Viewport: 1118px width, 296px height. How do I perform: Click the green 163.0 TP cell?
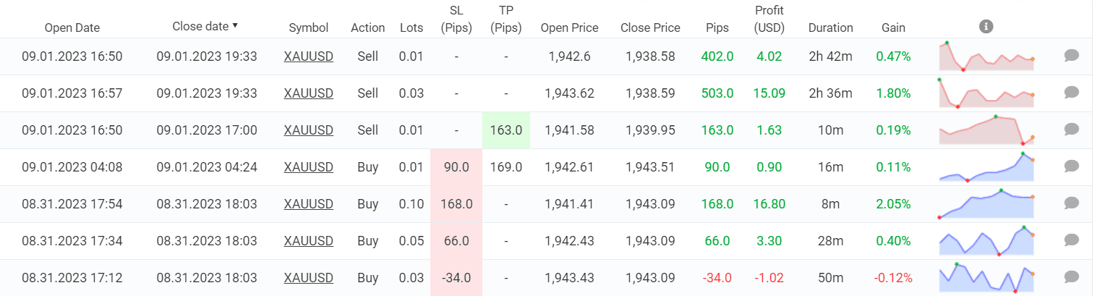click(x=506, y=130)
